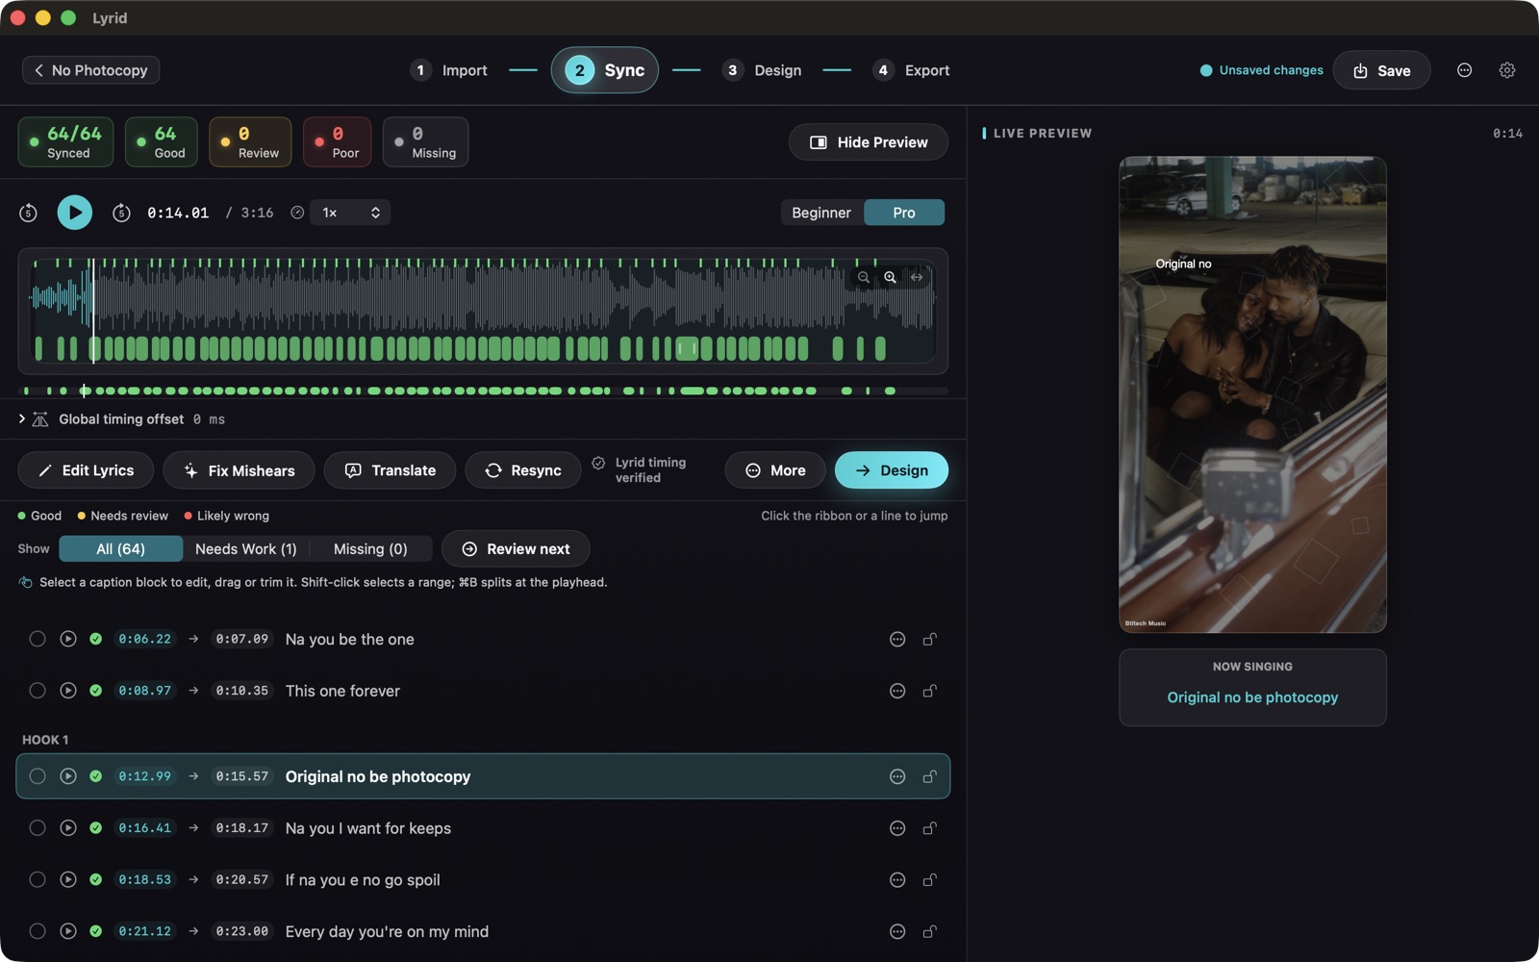Expand Global timing offset section

point(22,419)
